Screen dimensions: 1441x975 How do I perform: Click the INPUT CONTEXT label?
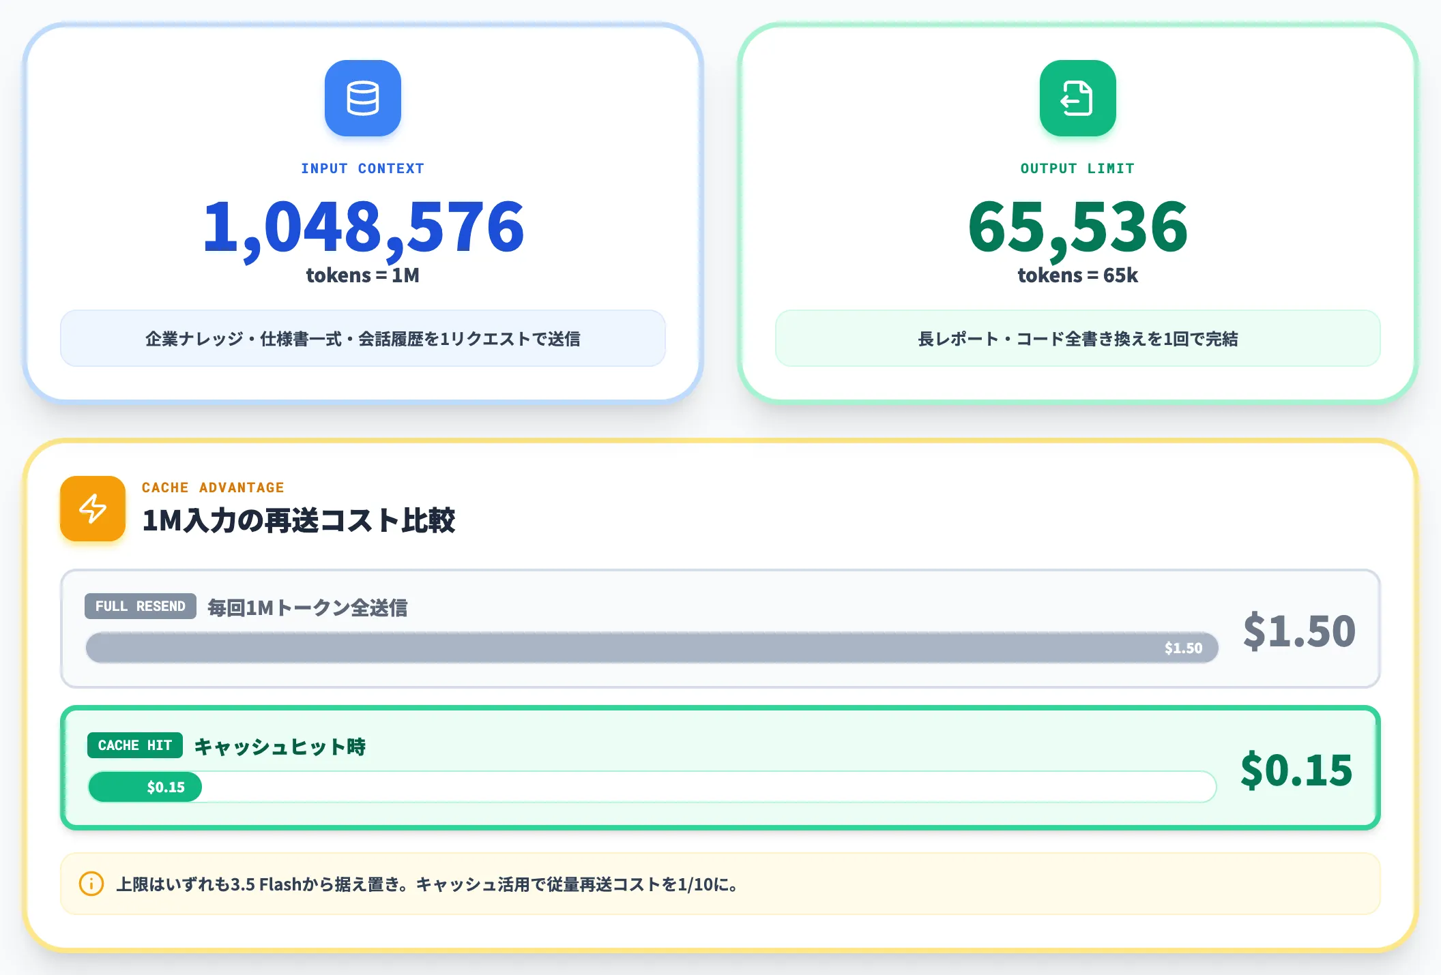[363, 168]
